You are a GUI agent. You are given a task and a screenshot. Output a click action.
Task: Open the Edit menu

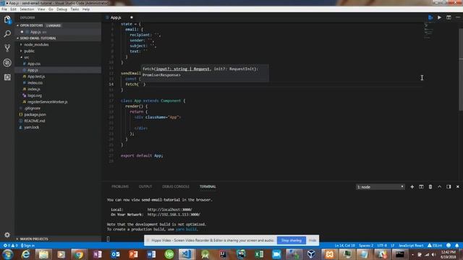pos(13,9)
